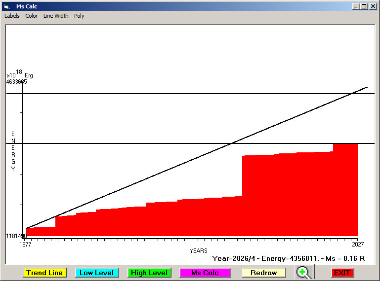Click the 1977 start year label
The height and width of the screenshot is (281, 380).
tap(25, 244)
